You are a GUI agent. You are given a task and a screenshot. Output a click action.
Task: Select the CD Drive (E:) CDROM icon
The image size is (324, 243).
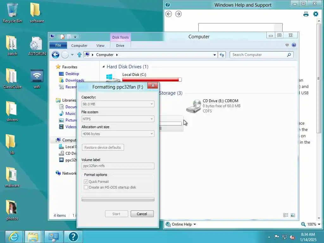(x=193, y=106)
